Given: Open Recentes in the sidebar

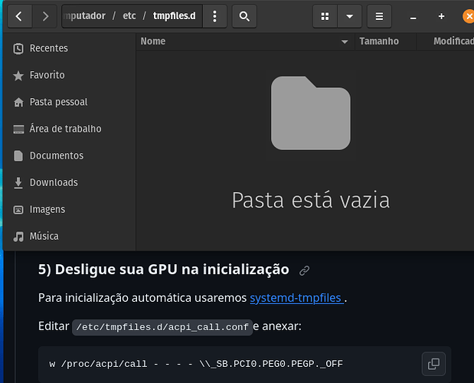Looking at the screenshot, I should tap(69, 48).
